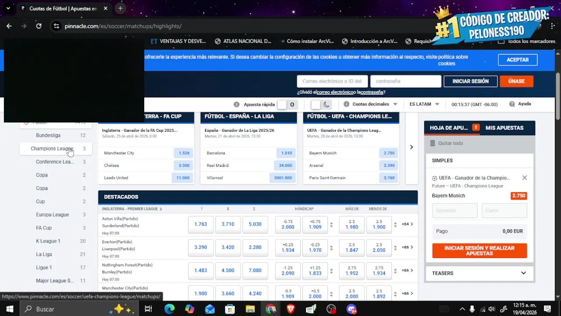Reload the Pinnacle page
Image resolution: width=561 pixels, height=316 pixels.
[39, 26]
